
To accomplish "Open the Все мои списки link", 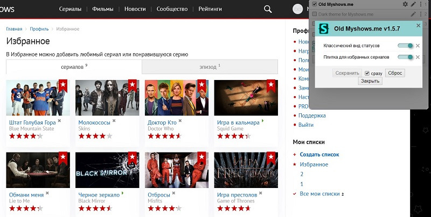I will (x=319, y=194).
